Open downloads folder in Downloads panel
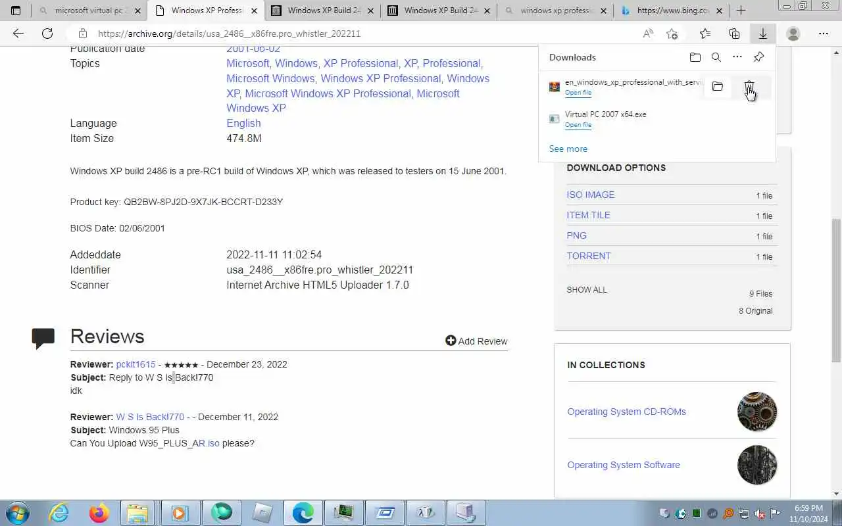This screenshot has height=526, width=842. click(695, 57)
